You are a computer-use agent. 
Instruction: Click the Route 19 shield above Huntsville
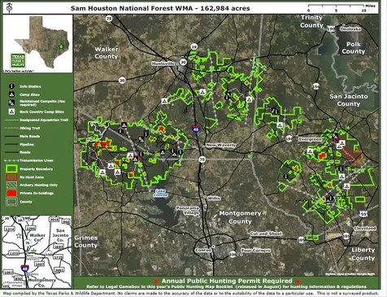pyautogui.click(x=193, y=46)
